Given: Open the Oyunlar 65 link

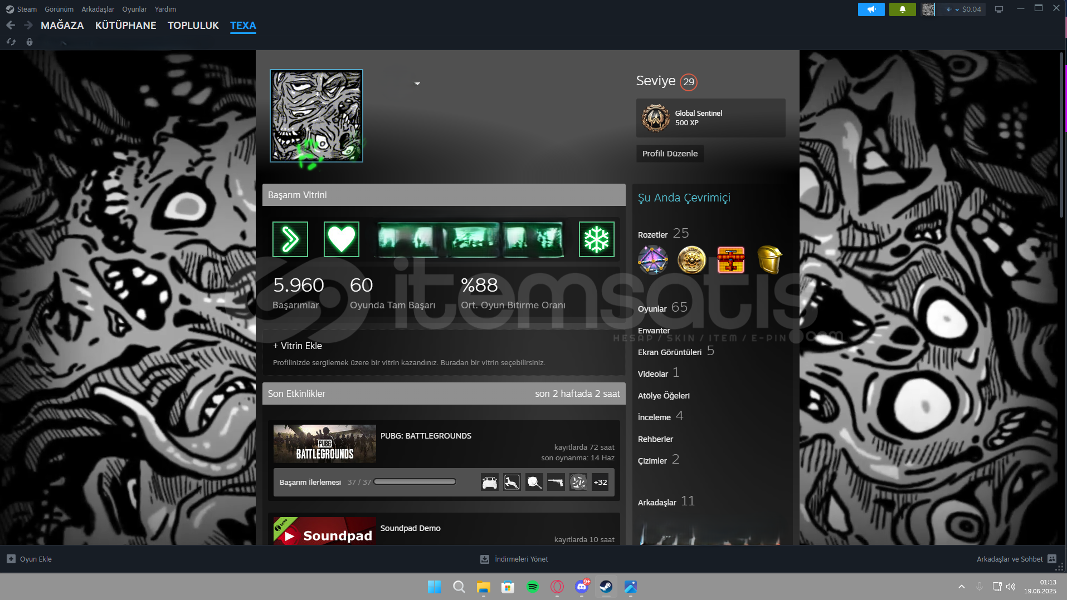Looking at the screenshot, I should pos(662,308).
